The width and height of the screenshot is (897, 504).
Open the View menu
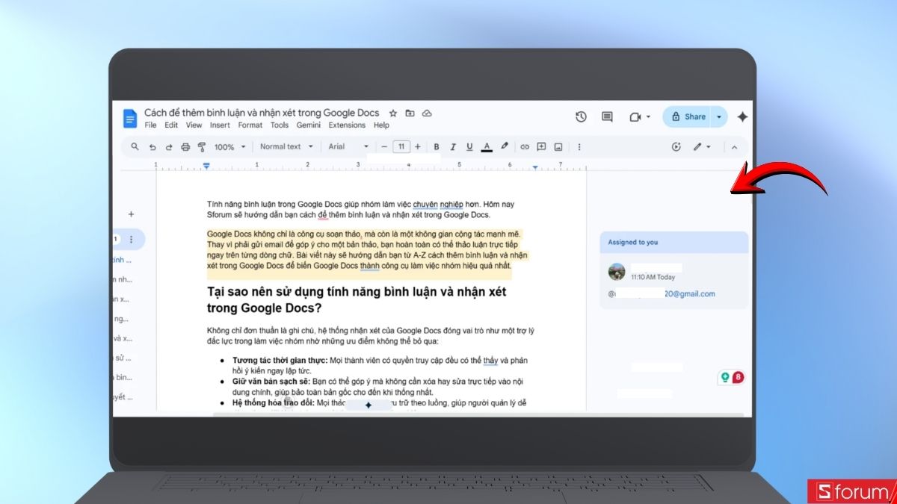click(194, 125)
